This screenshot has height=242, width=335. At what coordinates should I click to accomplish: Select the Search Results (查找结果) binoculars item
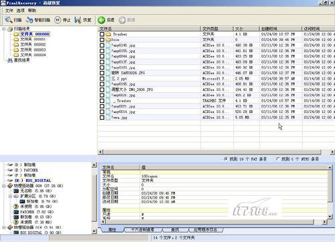coord(10,60)
